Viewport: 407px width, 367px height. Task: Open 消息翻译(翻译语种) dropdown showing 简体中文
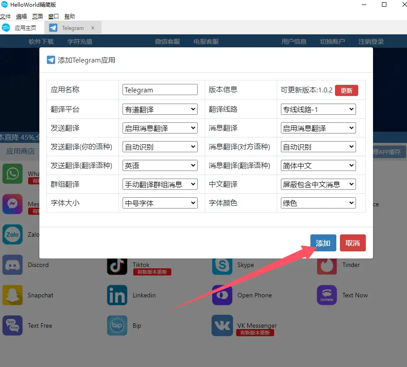pyautogui.click(x=318, y=165)
